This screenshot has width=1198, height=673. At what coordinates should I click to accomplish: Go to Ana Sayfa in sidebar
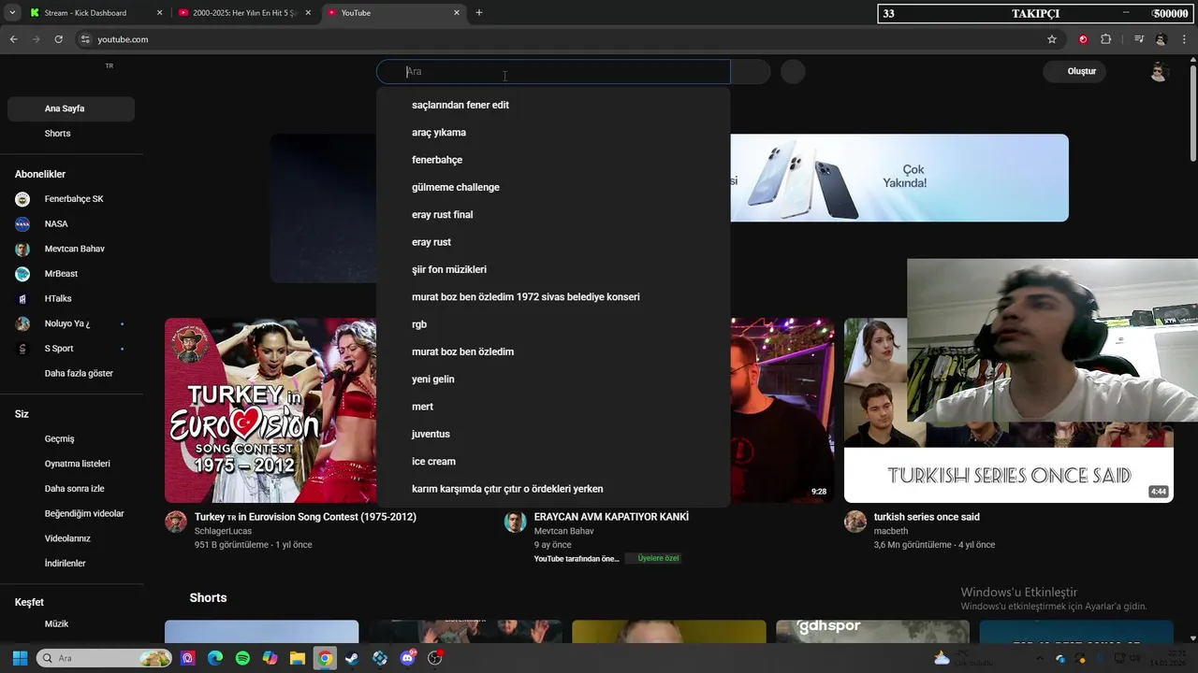click(71, 108)
